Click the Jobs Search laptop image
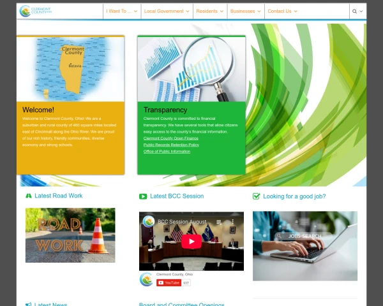 305,246
